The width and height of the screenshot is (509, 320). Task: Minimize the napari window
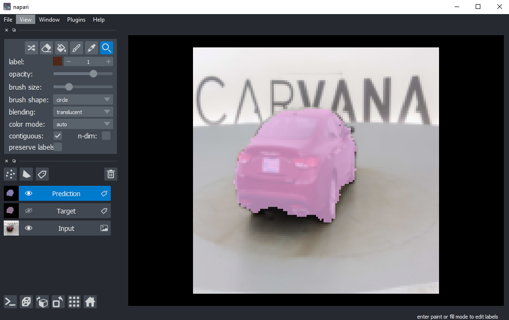tap(457, 7)
